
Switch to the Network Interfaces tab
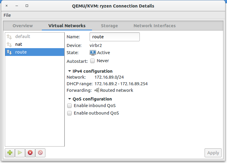(x=154, y=26)
